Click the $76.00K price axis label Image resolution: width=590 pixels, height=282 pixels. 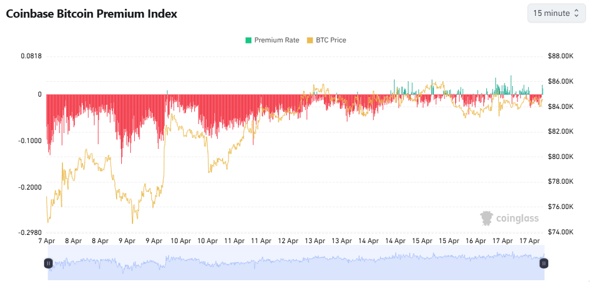coord(561,207)
